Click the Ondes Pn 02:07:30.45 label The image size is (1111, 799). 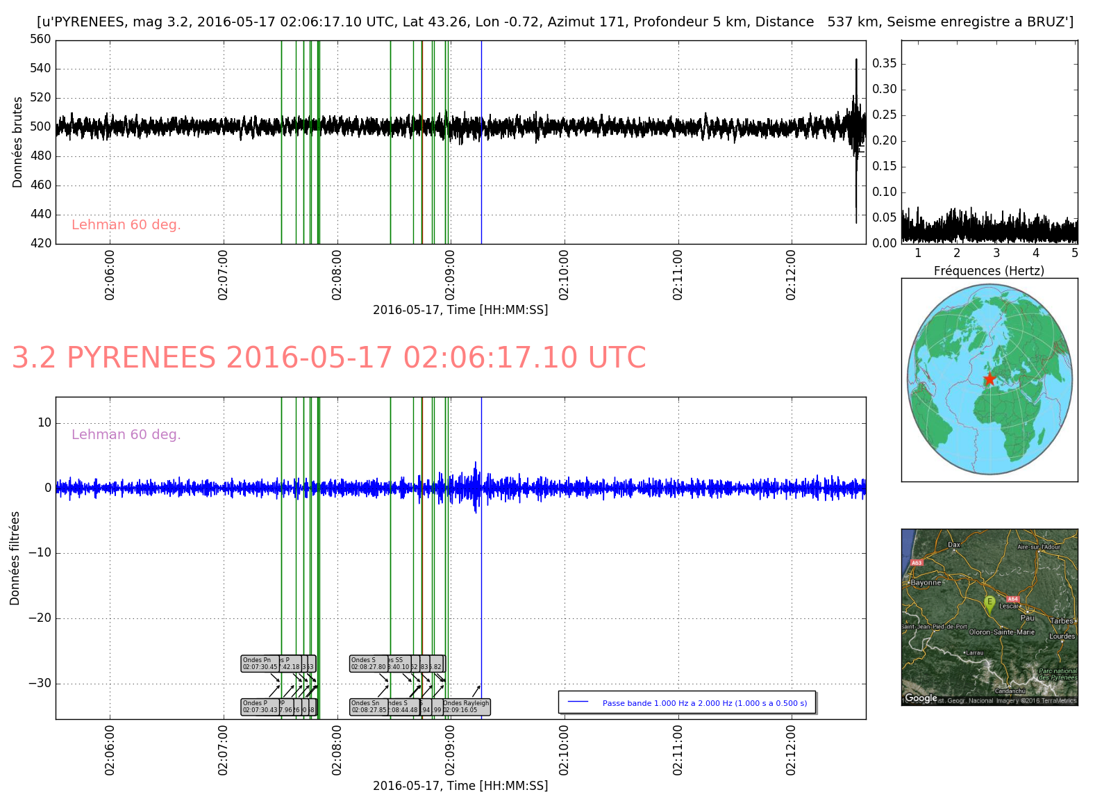260,664
